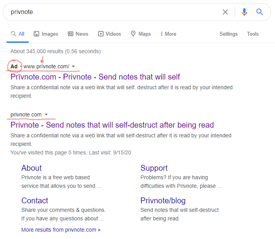Open the ad result titled Privnote.com - Privnote
275x239 pixels.
(95, 77)
